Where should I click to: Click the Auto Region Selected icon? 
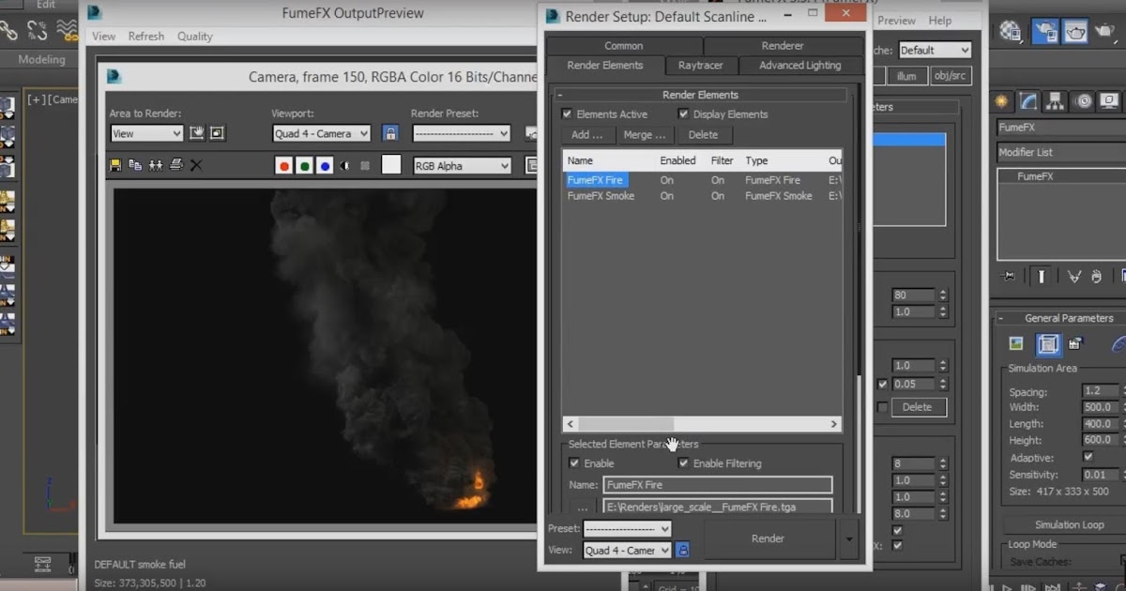click(217, 133)
